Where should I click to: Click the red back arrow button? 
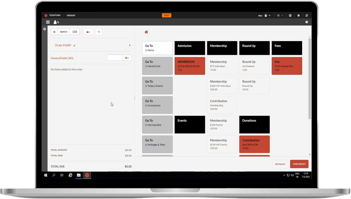[54, 32]
